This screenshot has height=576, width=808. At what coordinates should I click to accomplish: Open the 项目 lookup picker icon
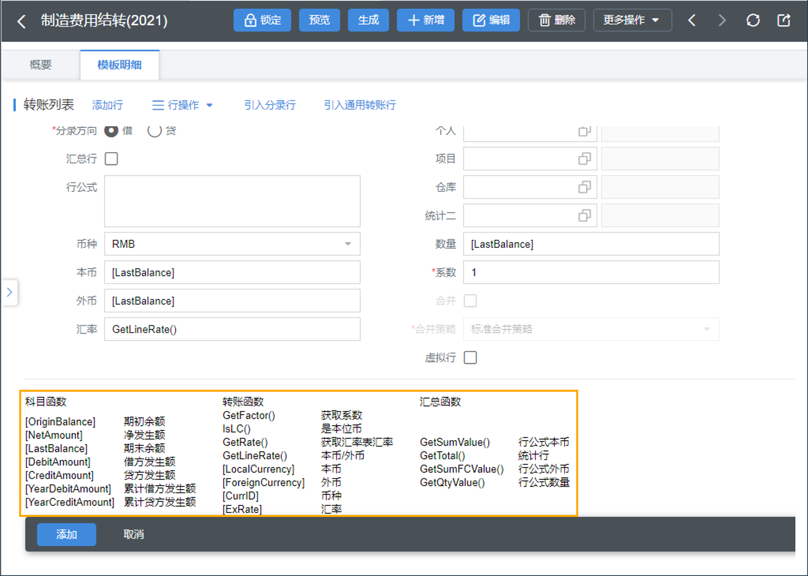(x=584, y=159)
